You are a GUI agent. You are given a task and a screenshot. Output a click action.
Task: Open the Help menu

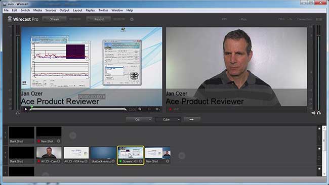point(130,10)
